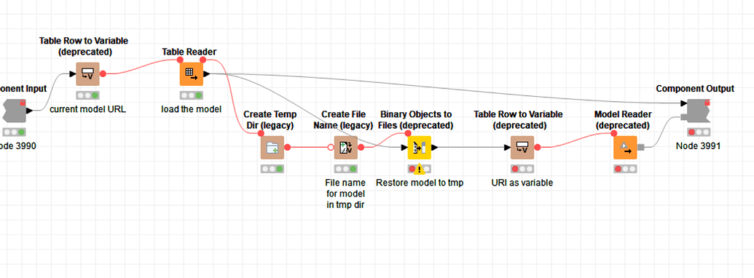The width and height of the screenshot is (754, 278).
Task: Select the Create File Name node icon
Action: (x=346, y=148)
